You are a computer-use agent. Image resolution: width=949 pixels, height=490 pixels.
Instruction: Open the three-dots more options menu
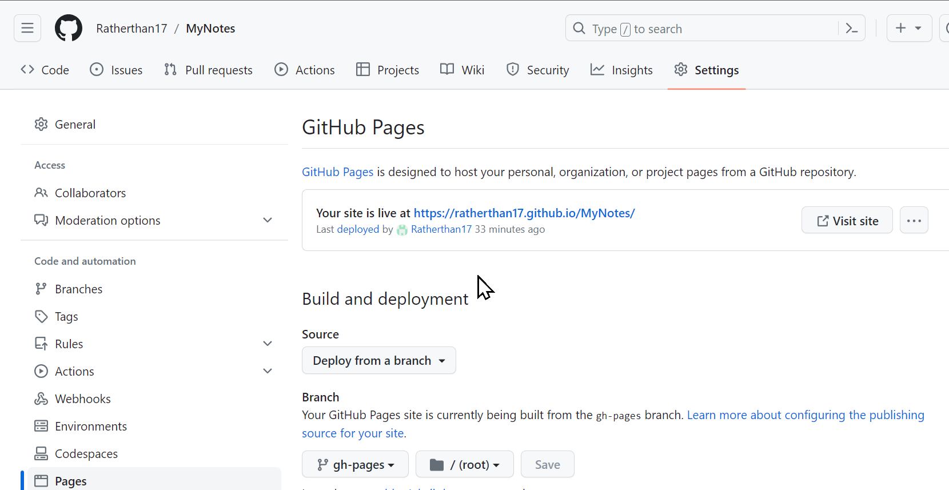[x=914, y=220]
